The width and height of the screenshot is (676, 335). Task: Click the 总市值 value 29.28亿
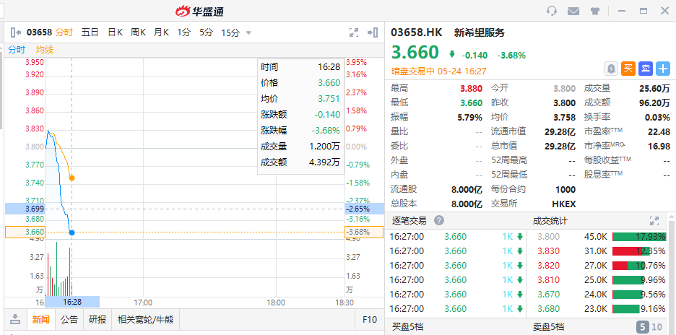[560, 146]
